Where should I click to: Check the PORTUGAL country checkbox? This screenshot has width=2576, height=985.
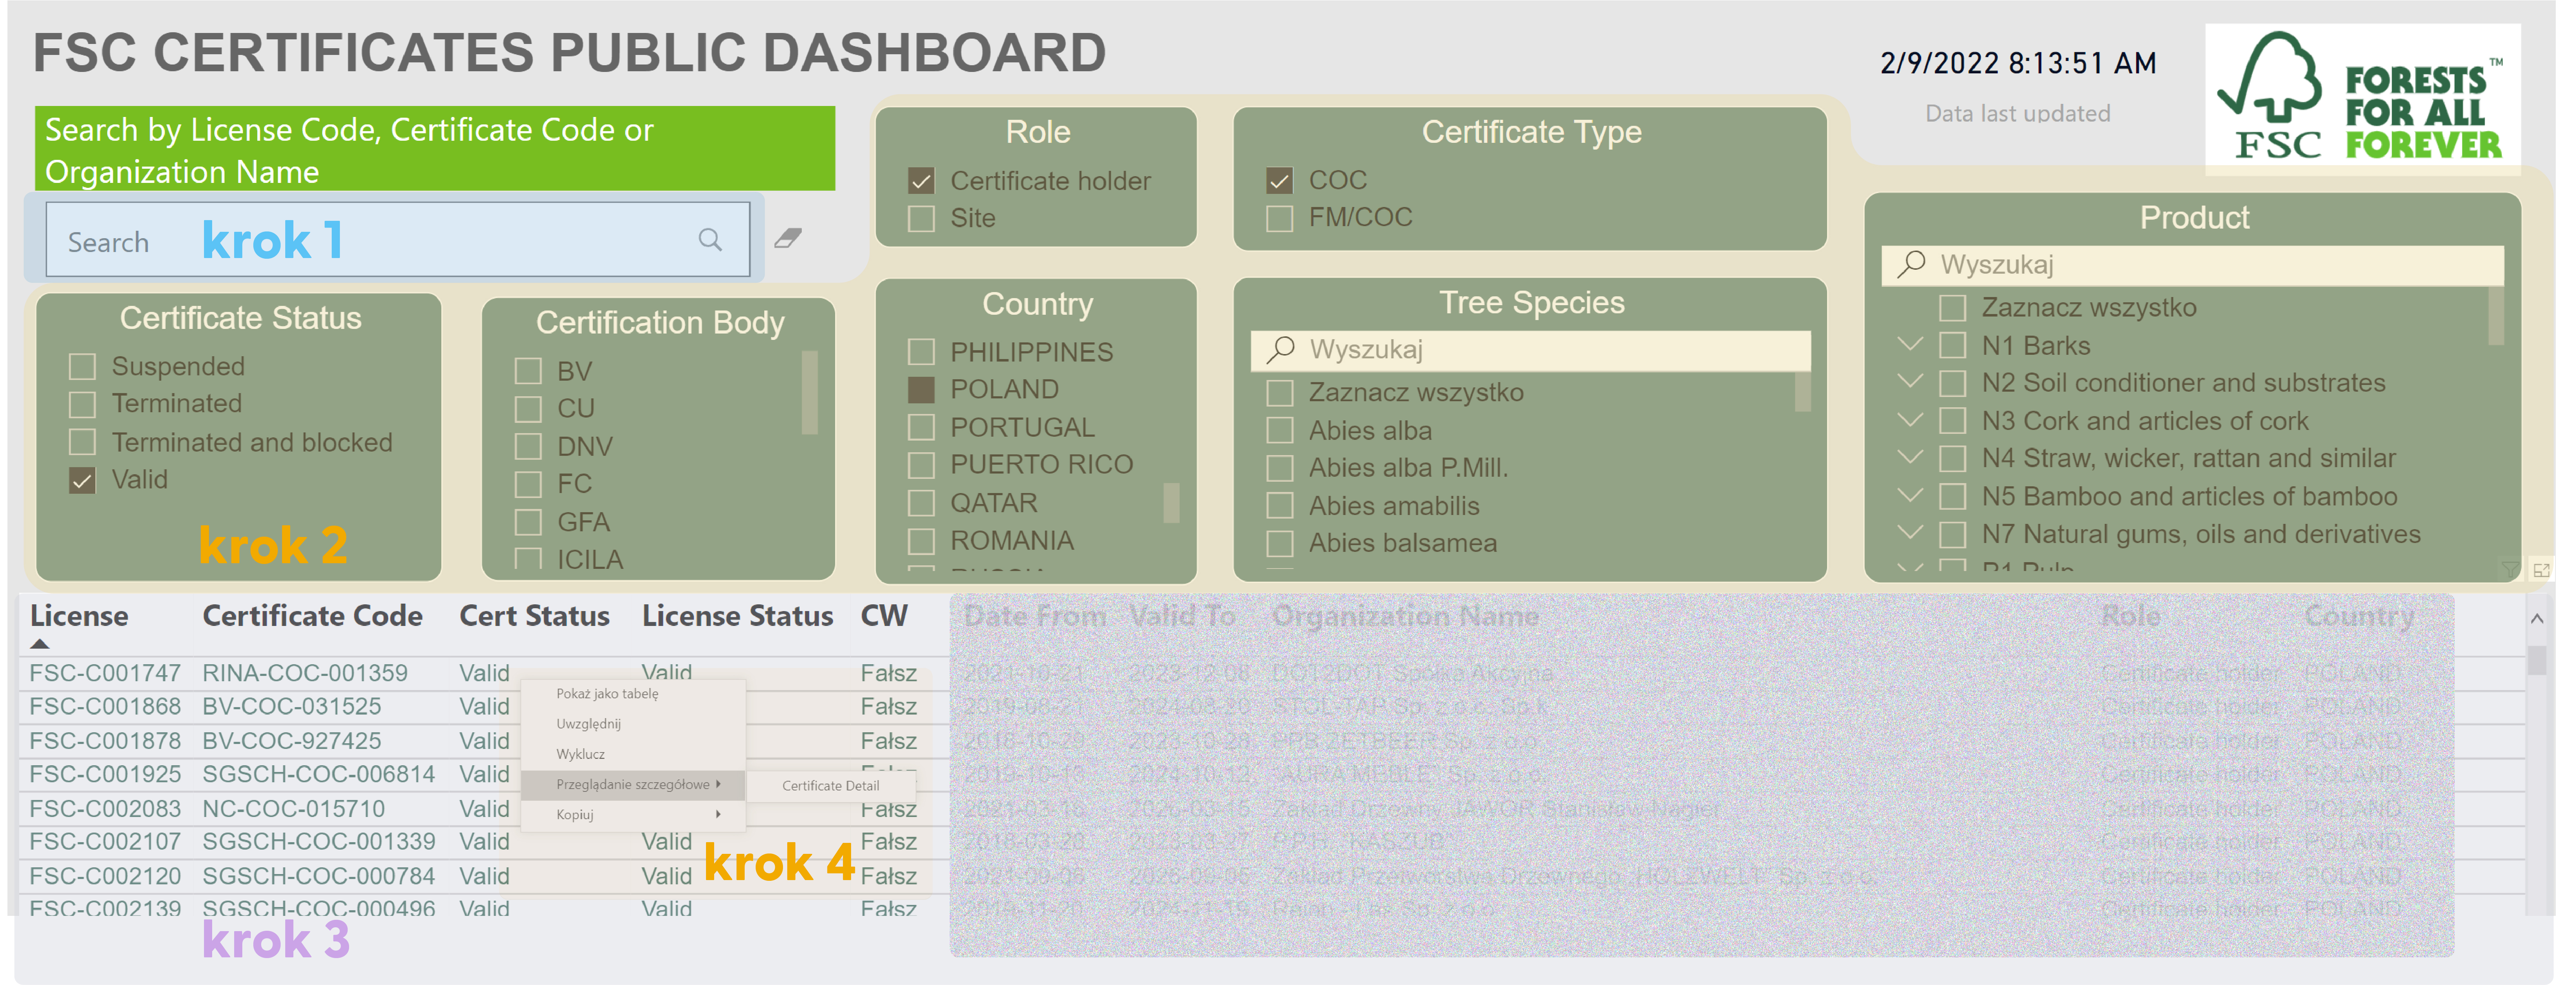921,427
